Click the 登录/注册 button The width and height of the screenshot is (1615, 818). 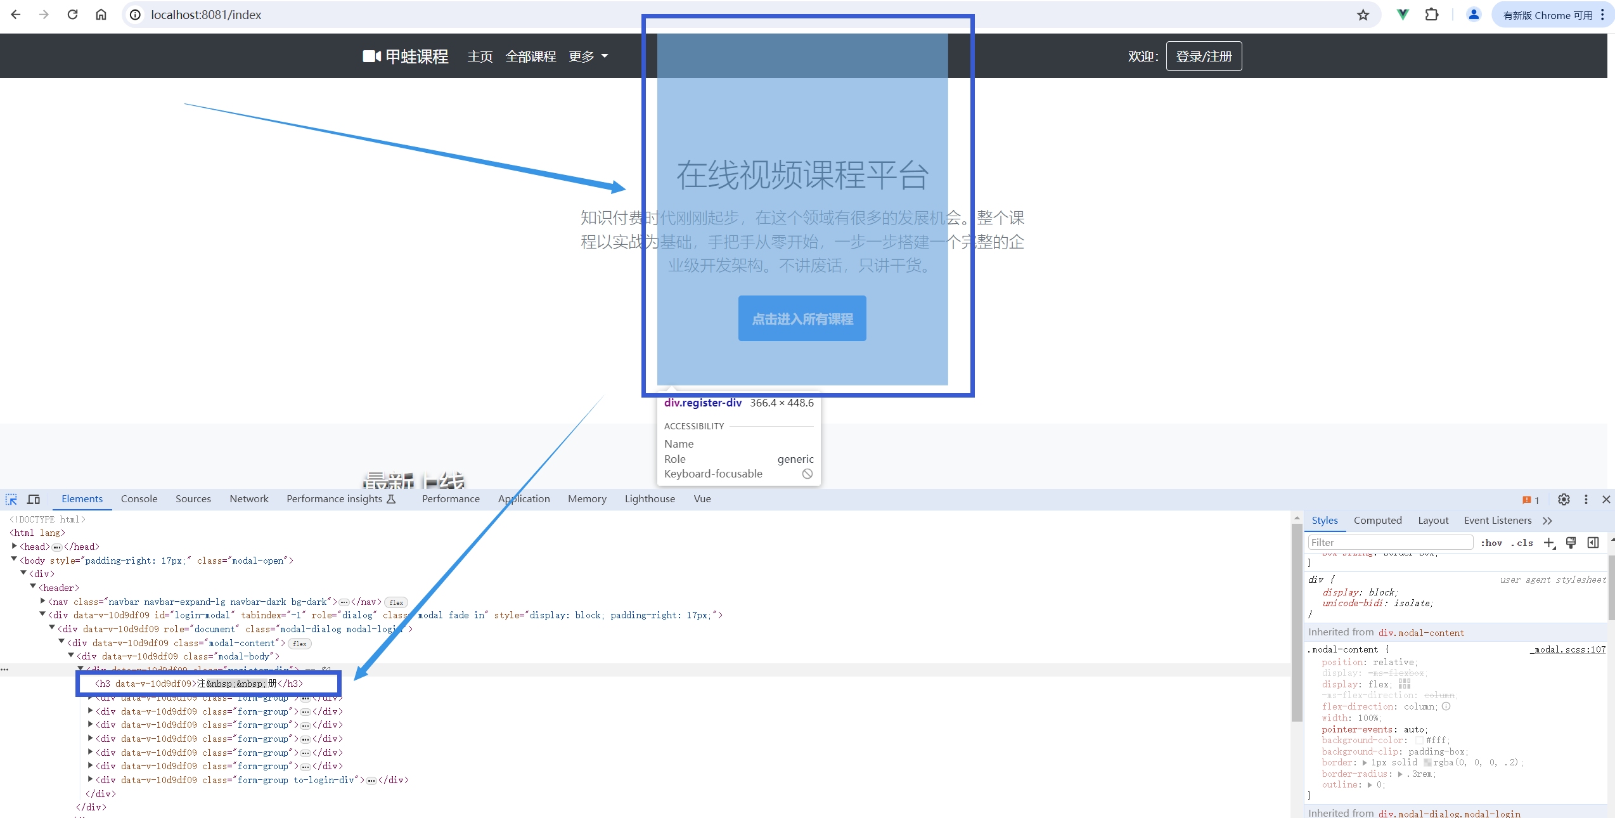coord(1203,56)
